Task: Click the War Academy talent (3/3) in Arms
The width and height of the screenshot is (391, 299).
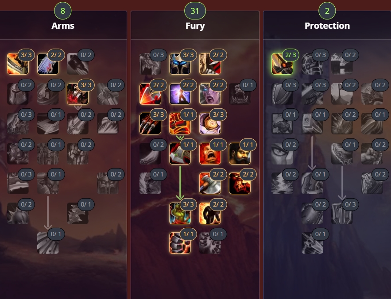Action: 18,64
